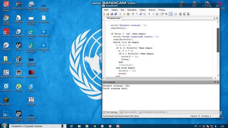The image size is (228, 128).
Task: Close the Program2.pas document tab
Action: pyautogui.click(x=217, y=18)
